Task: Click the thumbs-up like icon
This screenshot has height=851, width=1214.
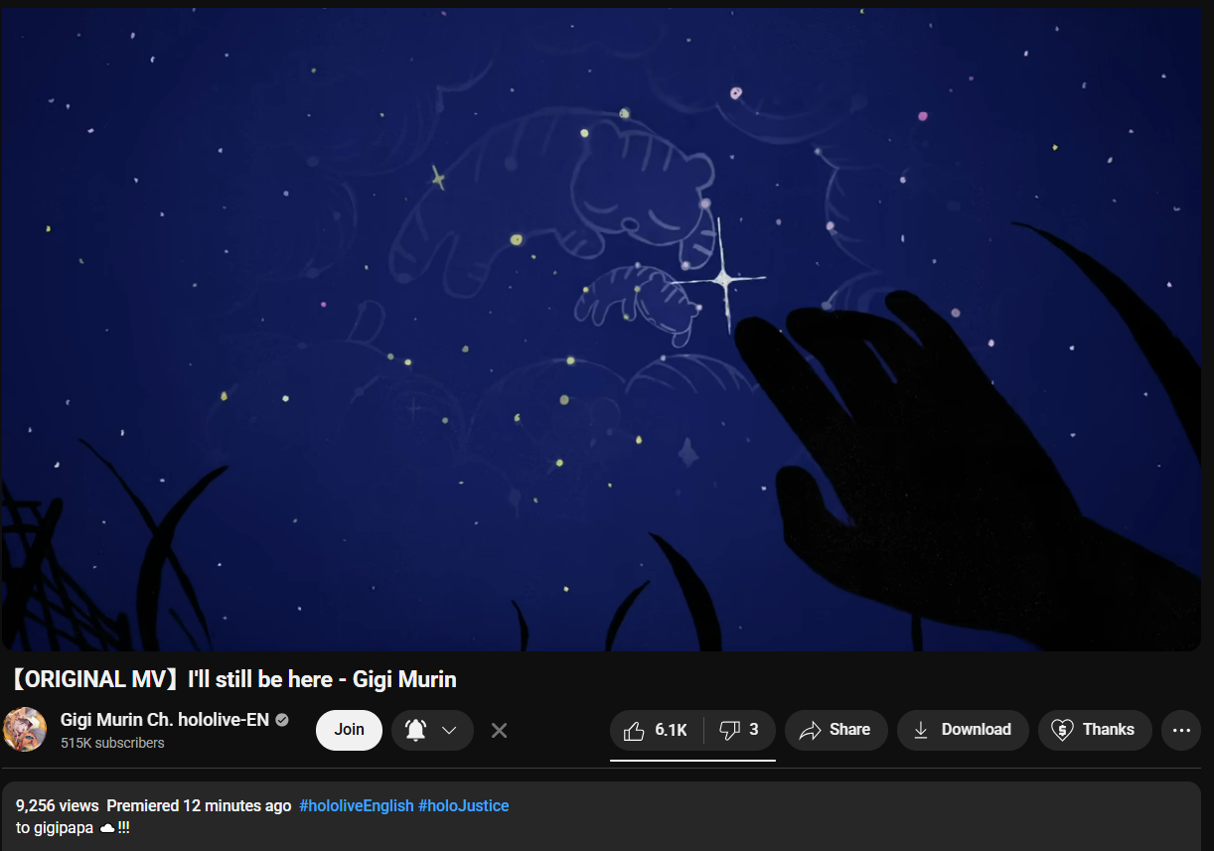Action: [x=634, y=731]
